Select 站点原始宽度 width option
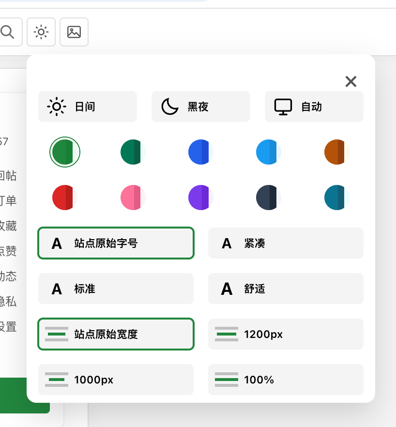This screenshot has height=427, width=396. 116,334
